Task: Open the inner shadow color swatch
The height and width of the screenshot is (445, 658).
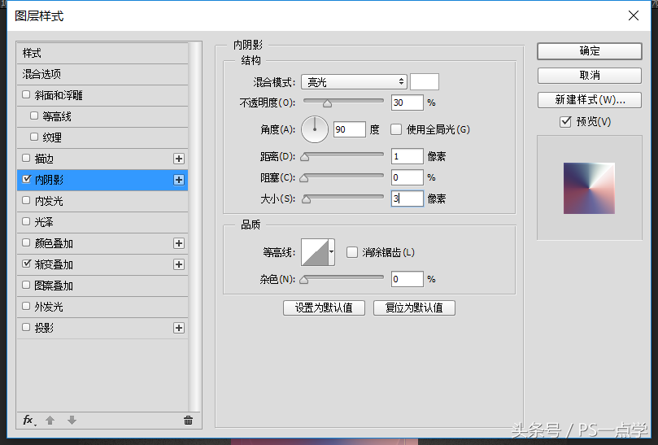Action: point(425,82)
